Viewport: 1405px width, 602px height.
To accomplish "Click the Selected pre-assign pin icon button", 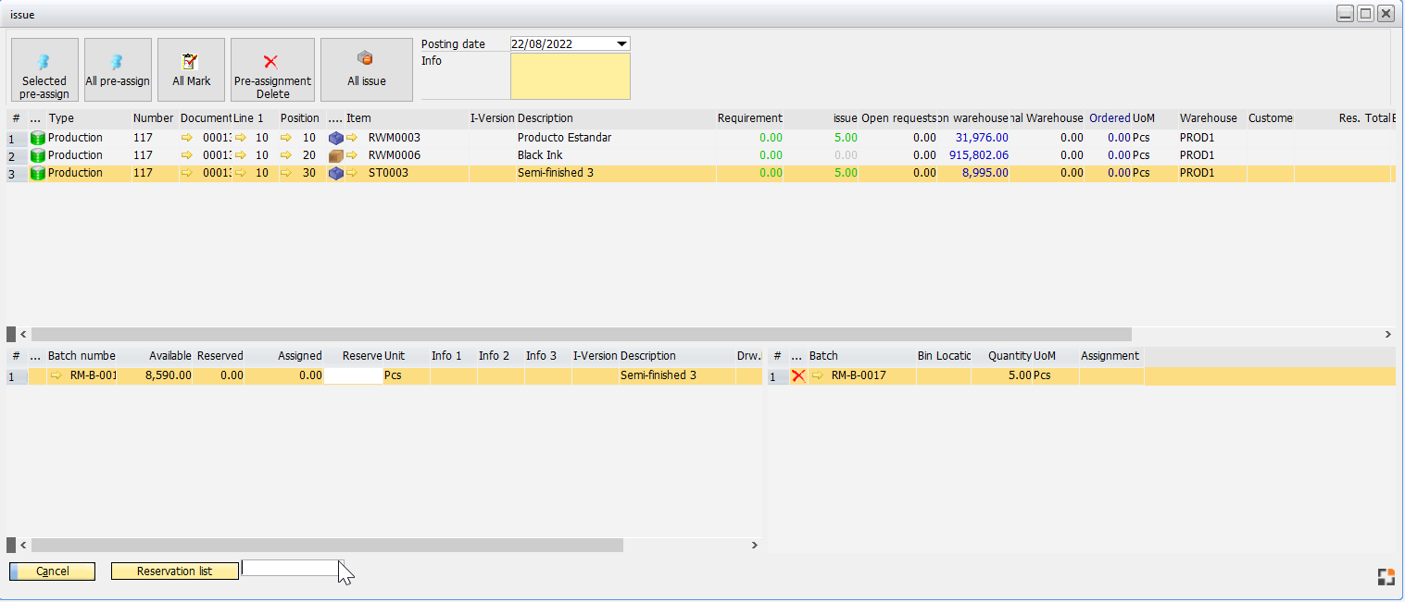I will 44,69.
